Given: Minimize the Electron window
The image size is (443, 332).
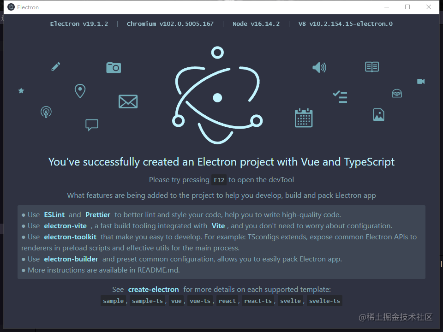Looking at the screenshot, I should (x=387, y=7).
